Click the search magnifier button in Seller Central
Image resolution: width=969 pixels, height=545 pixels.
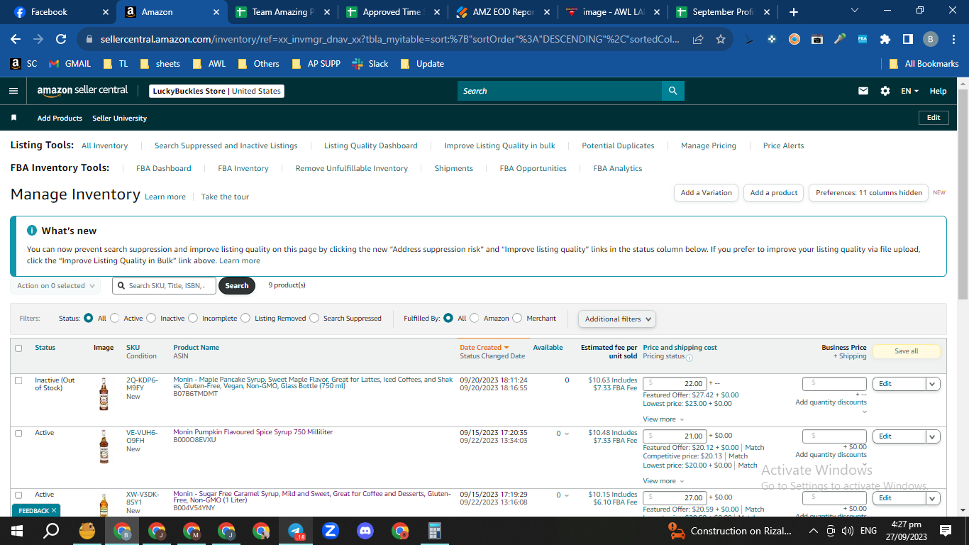click(673, 91)
